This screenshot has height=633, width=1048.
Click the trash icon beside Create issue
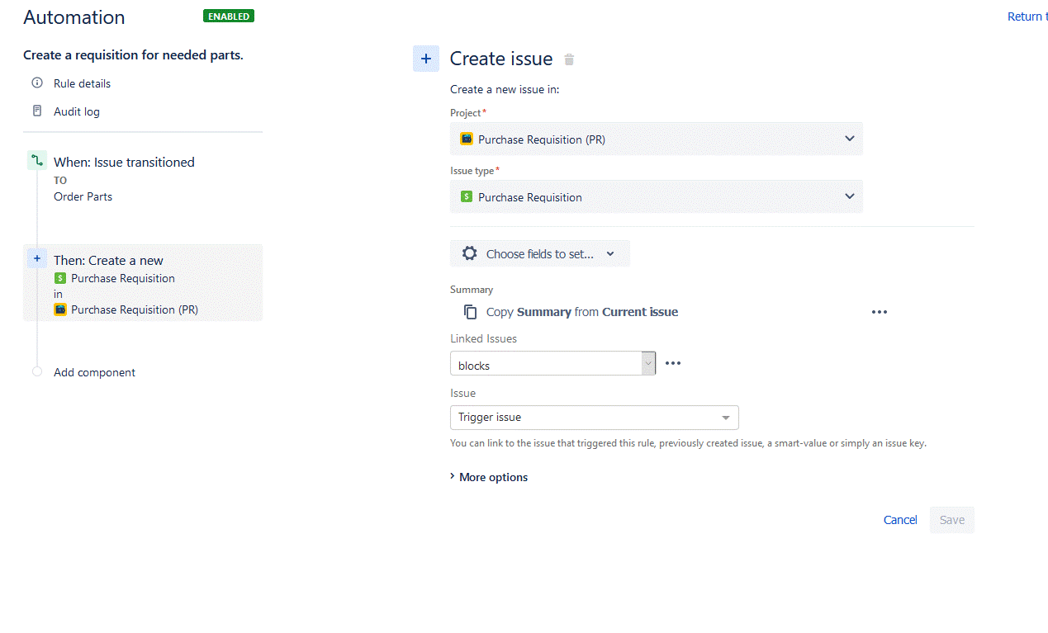pyautogui.click(x=569, y=59)
